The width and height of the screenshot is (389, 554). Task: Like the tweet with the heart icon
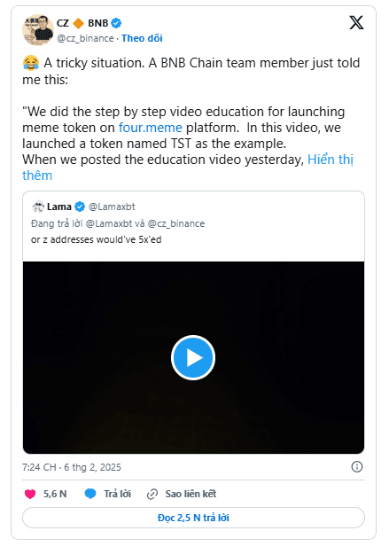30,494
